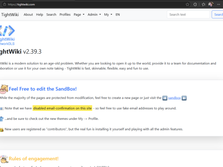
Task: Click the Rules of engagement heading
Action: click(x=33, y=159)
